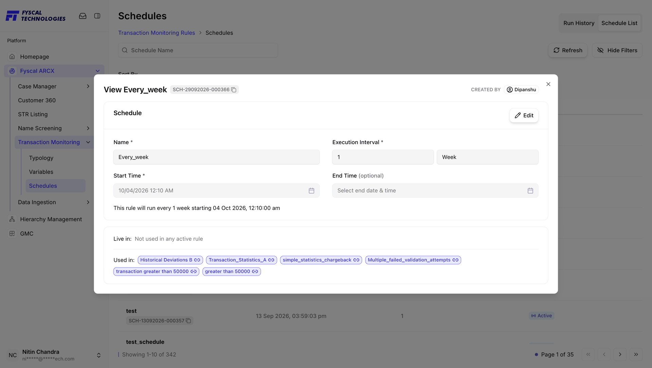Select Schedules in sidebar

coord(55,186)
